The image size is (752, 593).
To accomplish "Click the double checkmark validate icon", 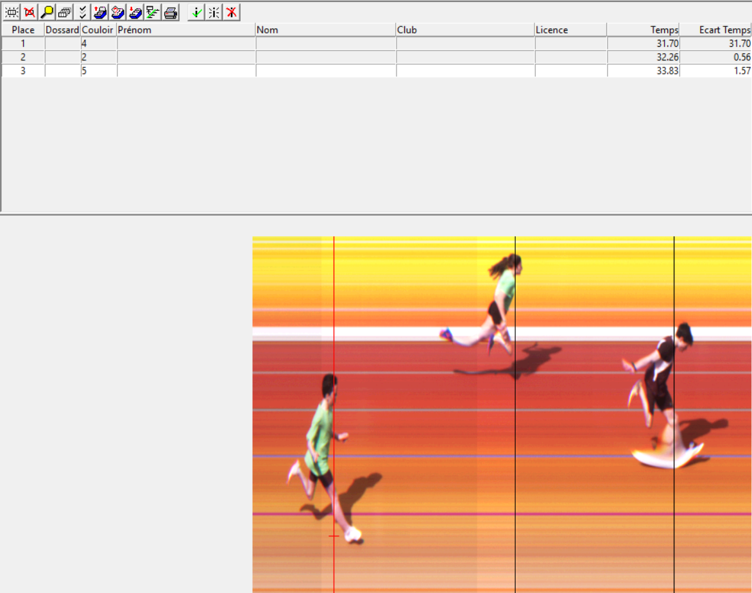I will pos(83,12).
